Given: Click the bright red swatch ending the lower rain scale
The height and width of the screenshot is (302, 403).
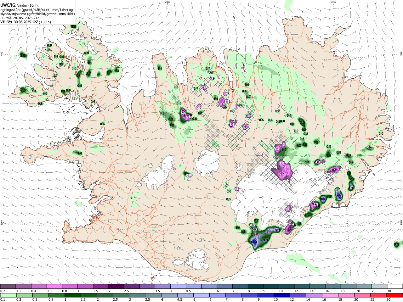Looking at the screenshot, I should pyautogui.click(x=395, y=295).
